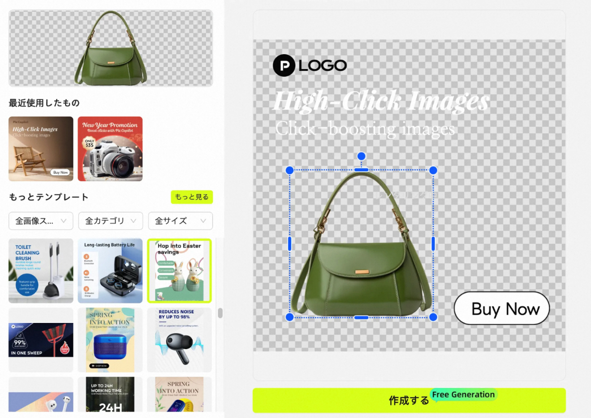
Task: Select the Buy Now button on canvas
Action: click(501, 309)
